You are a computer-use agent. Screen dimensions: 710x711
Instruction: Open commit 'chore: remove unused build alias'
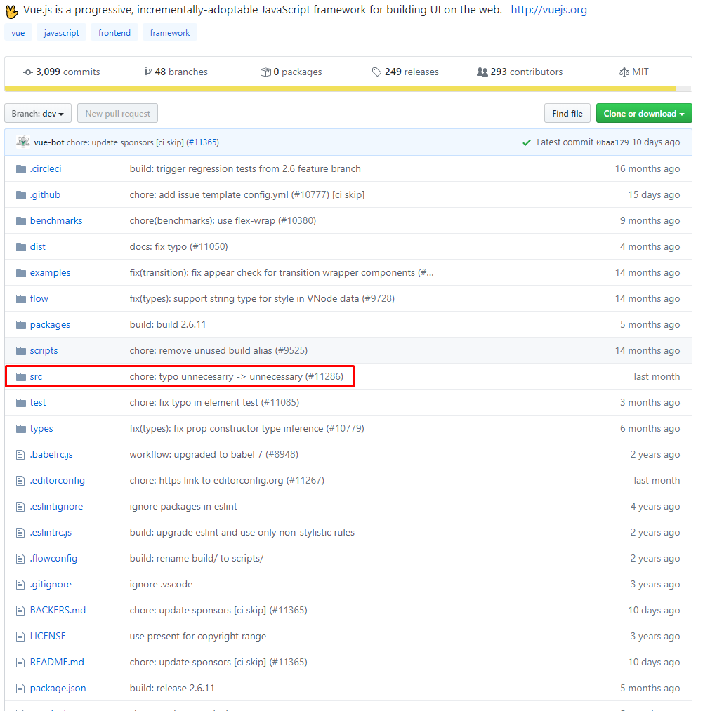pos(218,351)
